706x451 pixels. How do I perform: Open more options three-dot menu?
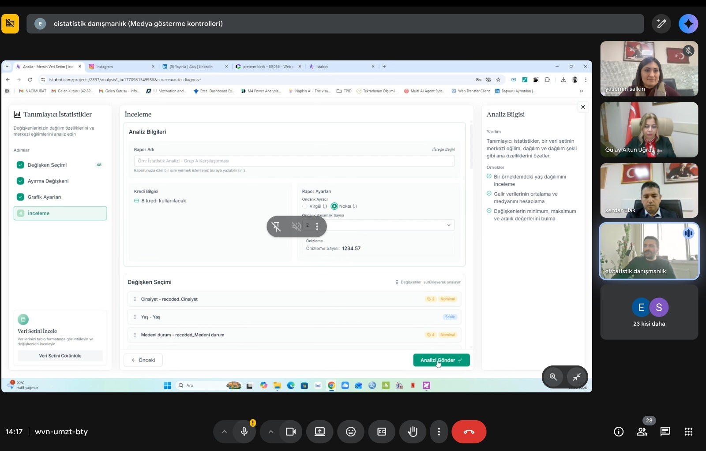(x=439, y=432)
